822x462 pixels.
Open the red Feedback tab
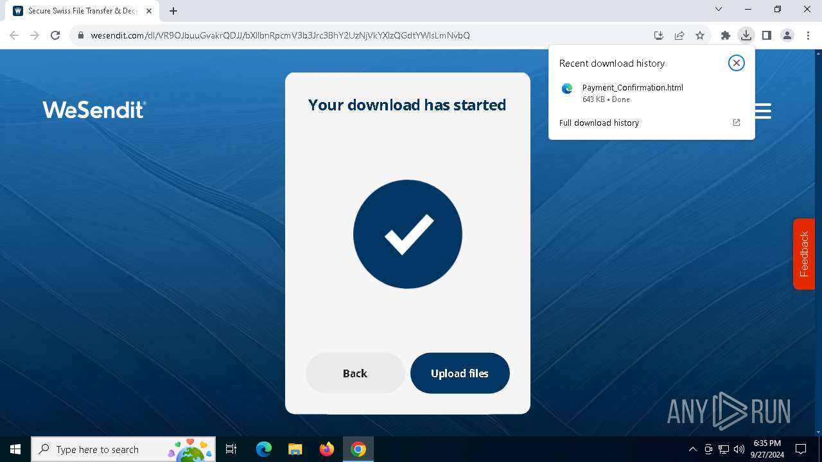pos(804,254)
